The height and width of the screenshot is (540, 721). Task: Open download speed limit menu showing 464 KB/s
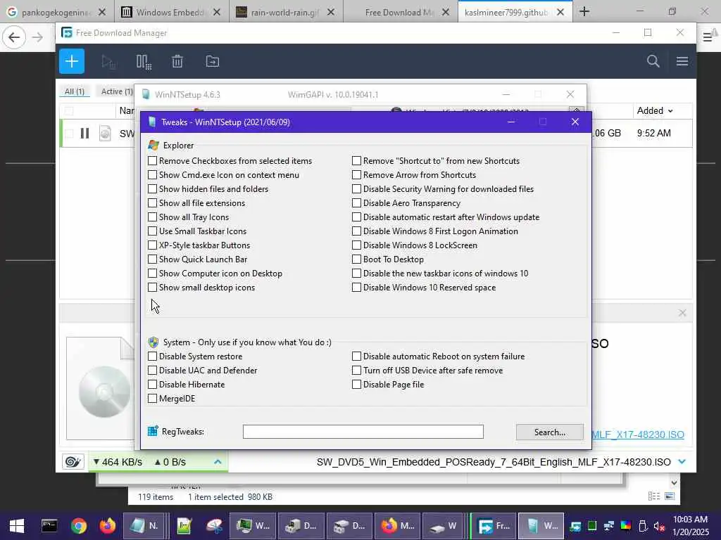pyautogui.click(x=118, y=462)
